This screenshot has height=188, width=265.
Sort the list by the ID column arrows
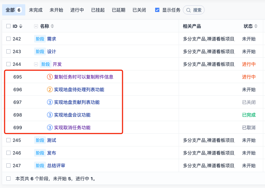click(21, 26)
